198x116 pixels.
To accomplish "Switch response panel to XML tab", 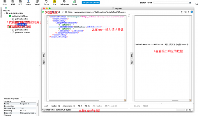I will point(132,55).
